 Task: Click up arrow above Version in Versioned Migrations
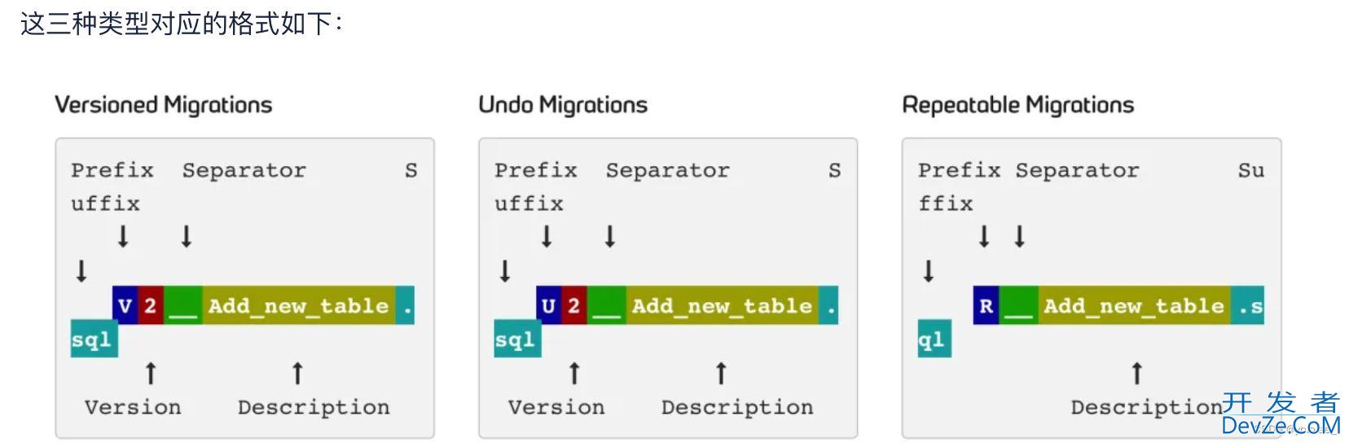(151, 374)
